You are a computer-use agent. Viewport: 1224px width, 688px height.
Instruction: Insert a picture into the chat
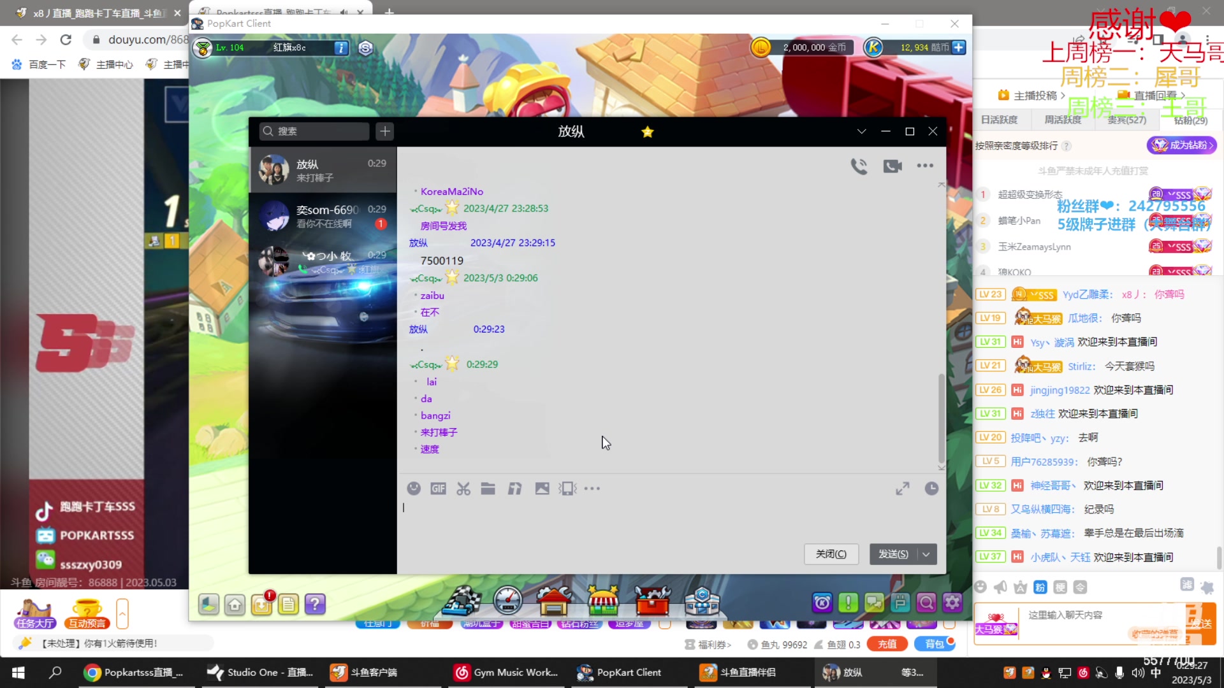pyautogui.click(x=542, y=489)
